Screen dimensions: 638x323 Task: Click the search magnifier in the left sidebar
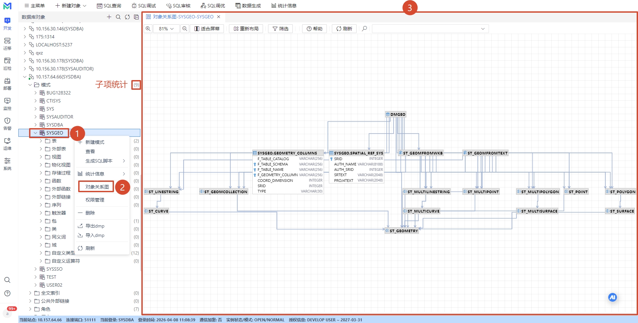click(7, 280)
